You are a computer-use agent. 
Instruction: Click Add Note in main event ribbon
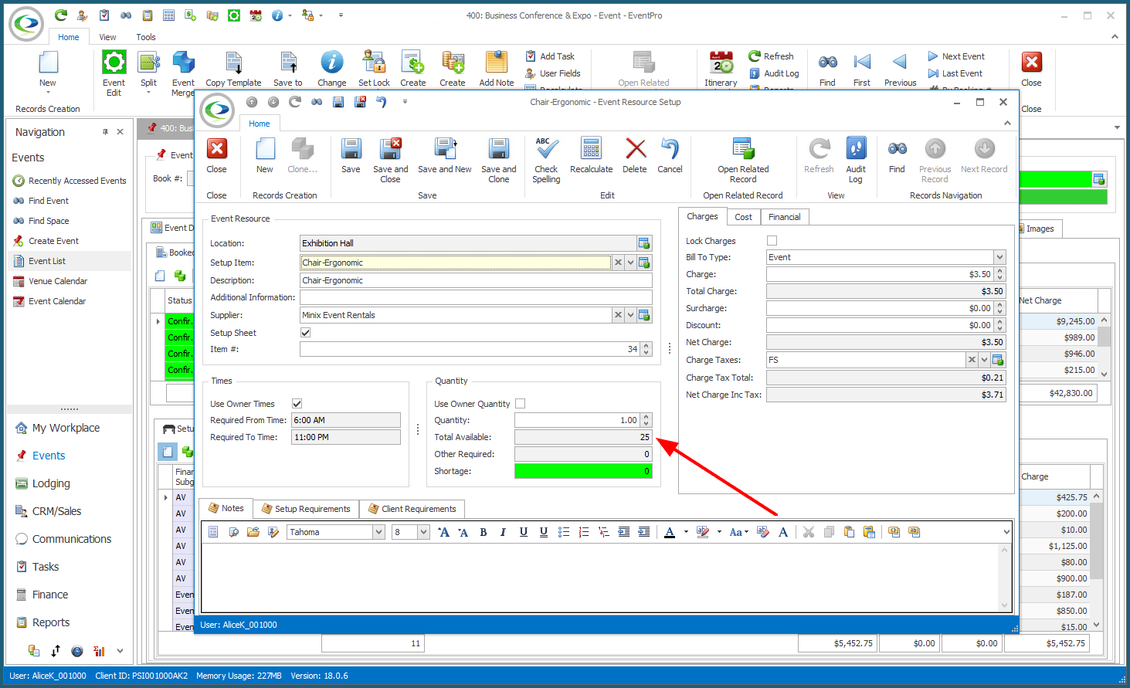[x=496, y=69]
